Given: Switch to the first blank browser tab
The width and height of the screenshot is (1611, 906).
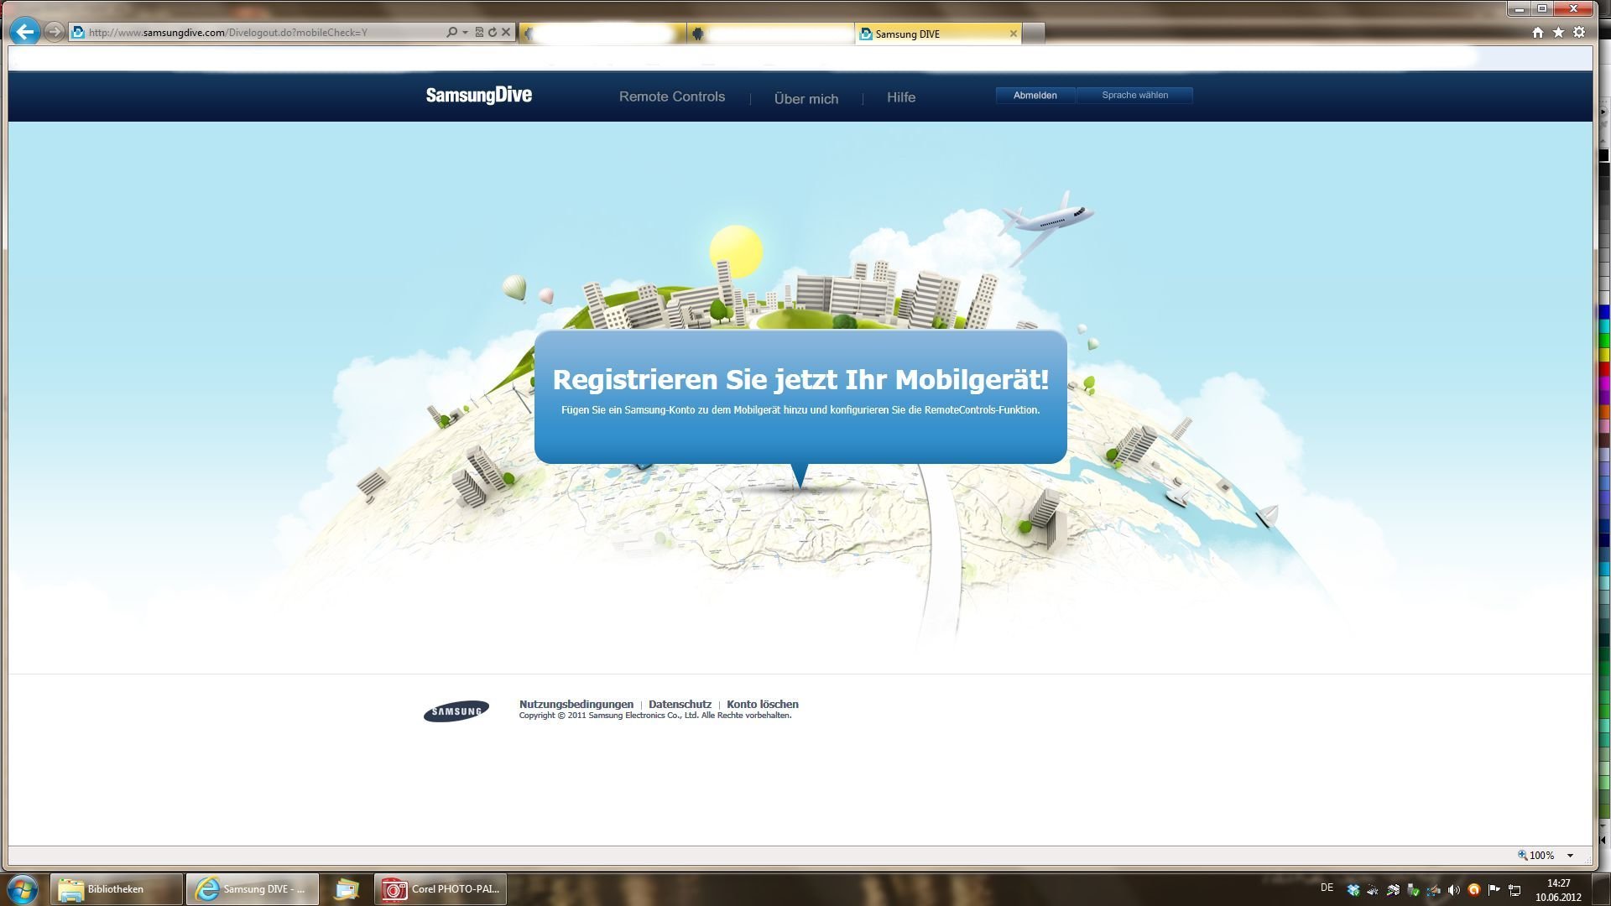Looking at the screenshot, I should 602,34.
